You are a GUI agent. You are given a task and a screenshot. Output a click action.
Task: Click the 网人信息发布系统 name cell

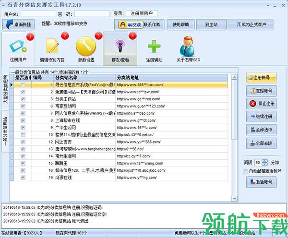point(84,113)
